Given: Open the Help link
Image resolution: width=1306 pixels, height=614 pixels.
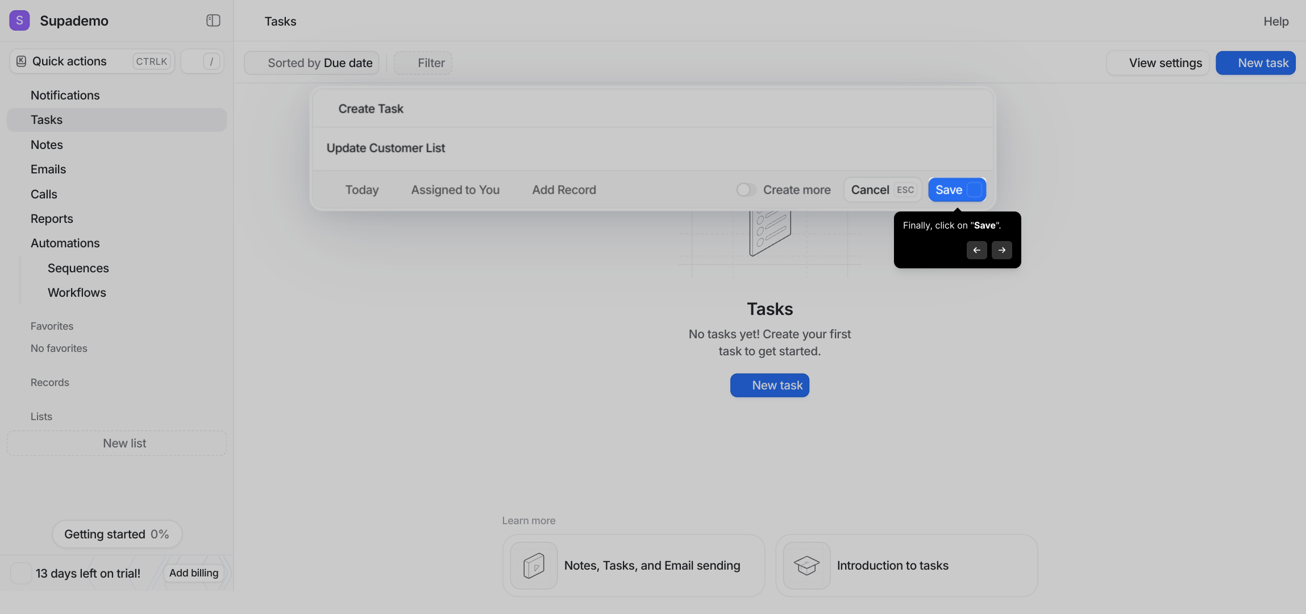Looking at the screenshot, I should [x=1276, y=21].
